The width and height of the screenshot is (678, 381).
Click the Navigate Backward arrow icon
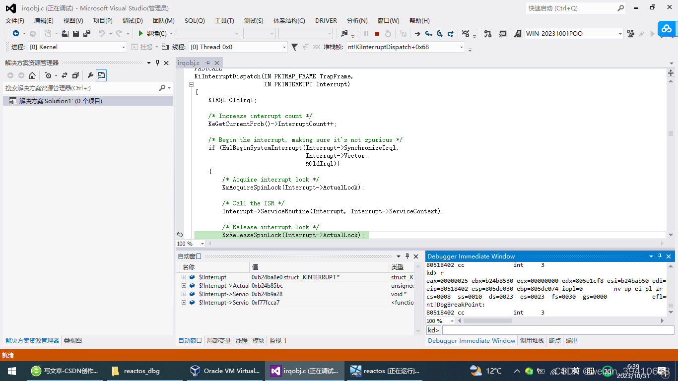[x=16, y=33]
